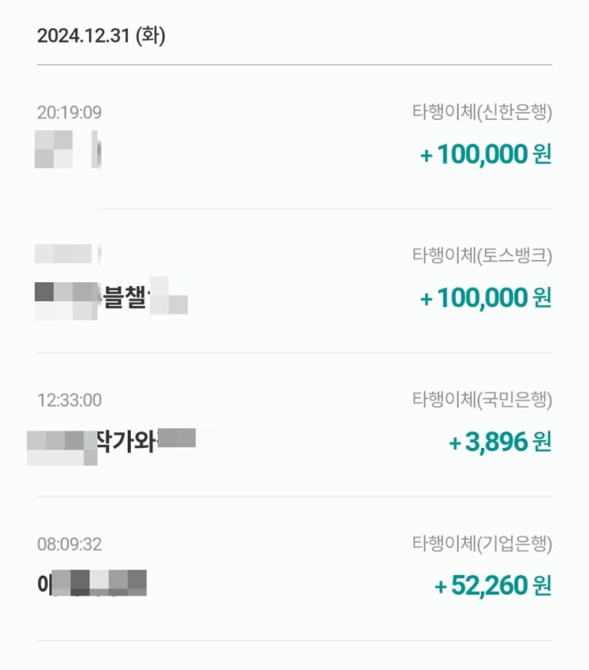The height and width of the screenshot is (670, 589).
Task: Tap the blurred text right of 작가와
Action: click(x=177, y=439)
